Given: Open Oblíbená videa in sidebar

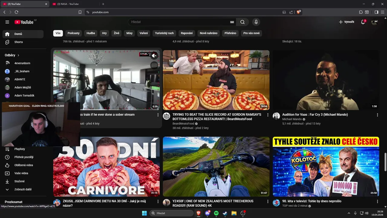Looking at the screenshot, I should point(23,165).
